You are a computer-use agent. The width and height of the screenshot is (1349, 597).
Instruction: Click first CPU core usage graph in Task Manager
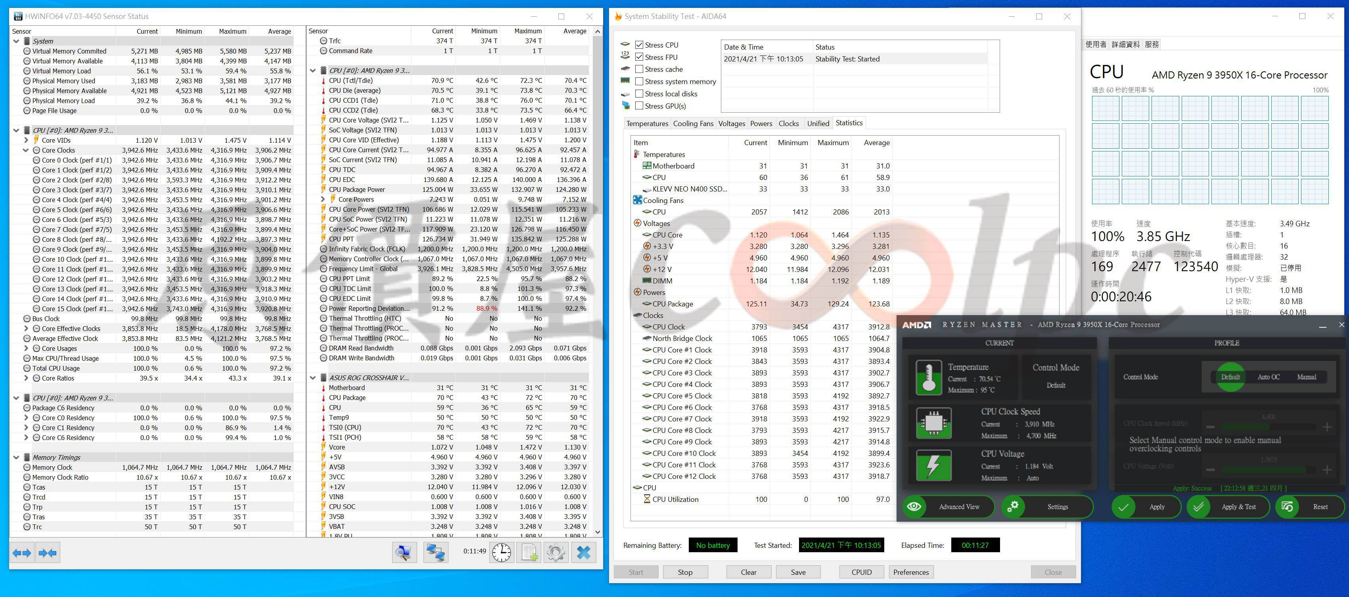[1105, 108]
